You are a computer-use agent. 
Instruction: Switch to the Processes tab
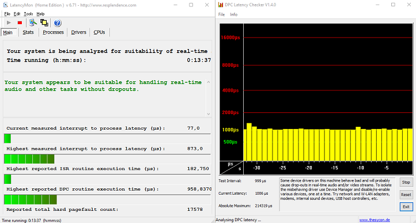click(x=53, y=32)
